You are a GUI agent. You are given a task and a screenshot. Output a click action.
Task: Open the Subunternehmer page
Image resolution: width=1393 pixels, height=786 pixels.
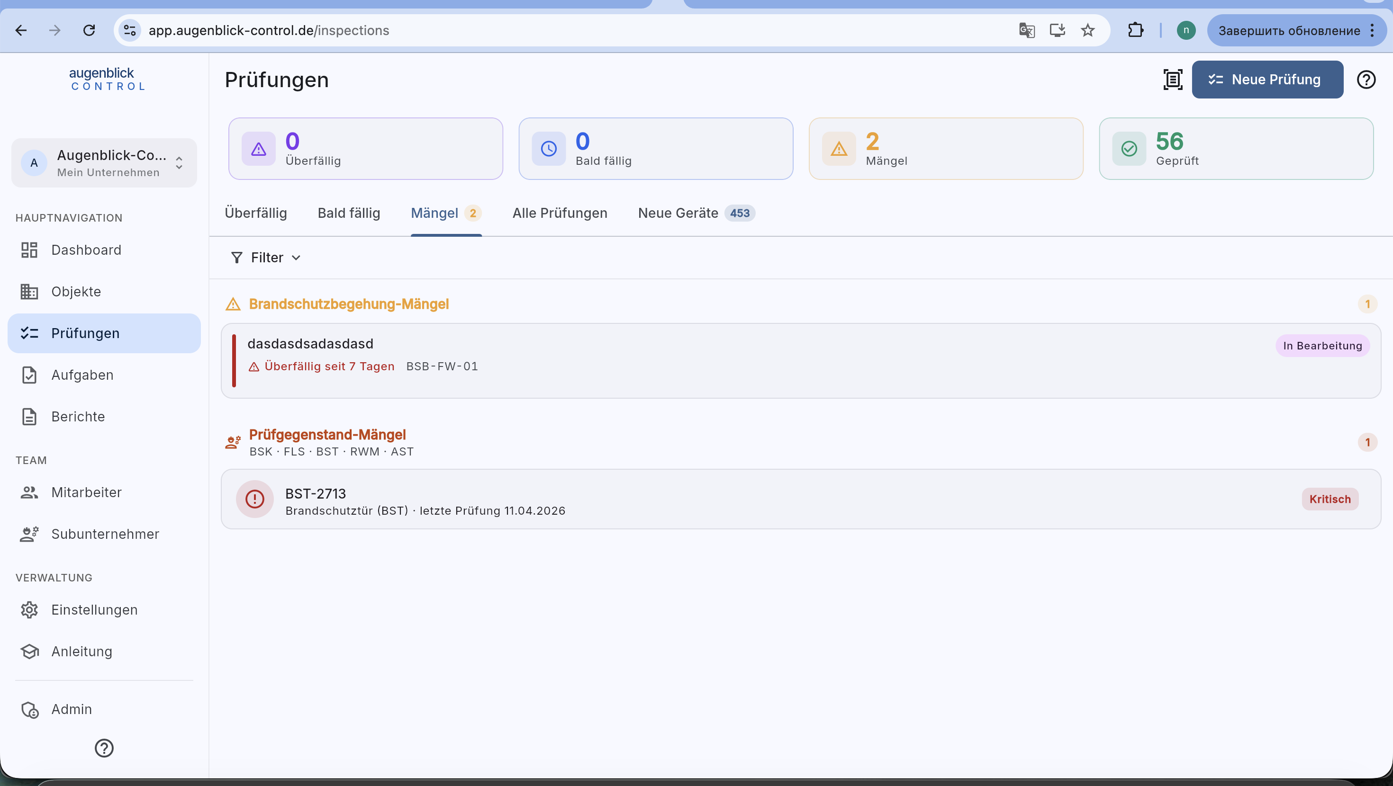point(104,534)
